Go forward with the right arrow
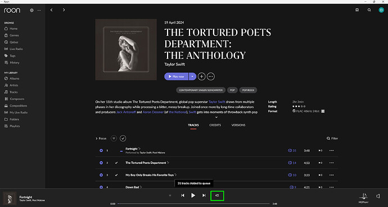The width and height of the screenshot is (388, 207). [64, 10]
